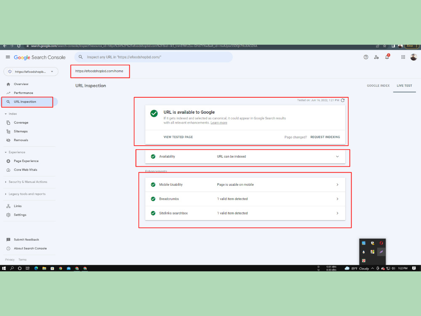The width and height of the screenshot is (421, 316).
Task: Open Task View on the taskbar
Action: pos(27,268)
